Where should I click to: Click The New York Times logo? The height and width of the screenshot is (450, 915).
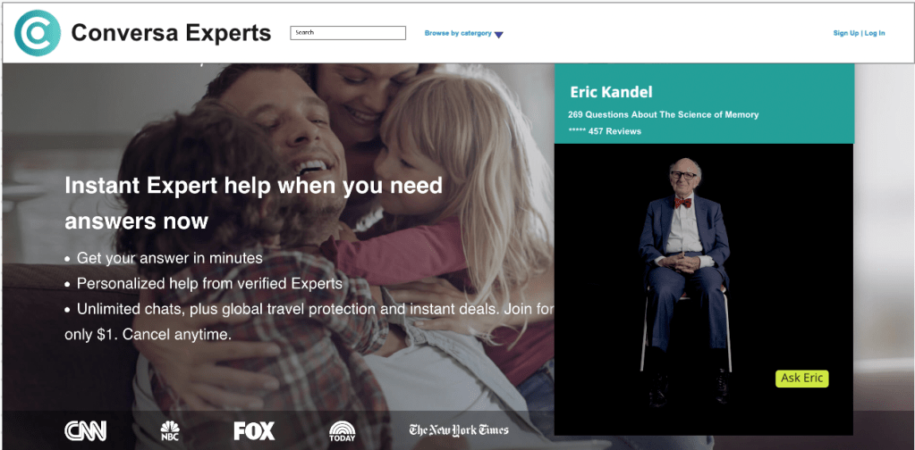[459, 430]
